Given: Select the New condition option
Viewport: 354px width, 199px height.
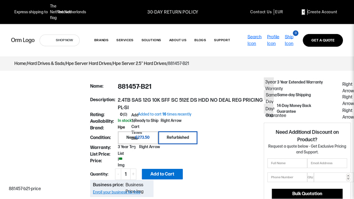Looking at the screenshot, I should 138,138.
